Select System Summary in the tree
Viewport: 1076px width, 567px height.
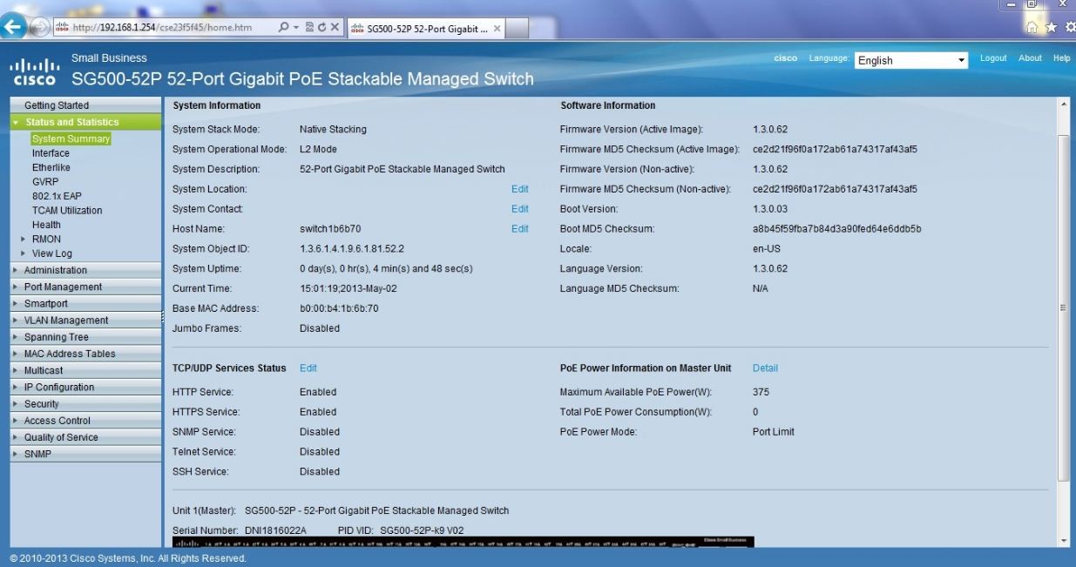pos(71,138)
